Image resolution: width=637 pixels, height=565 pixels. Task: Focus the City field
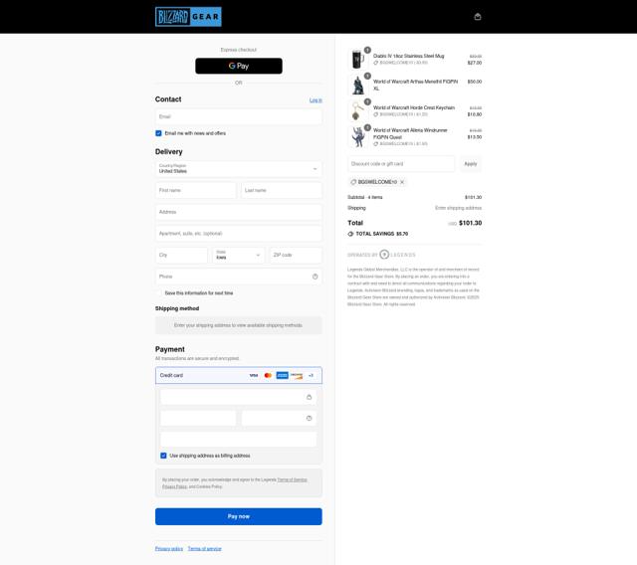pyautogui.click(x=181, y=255)
